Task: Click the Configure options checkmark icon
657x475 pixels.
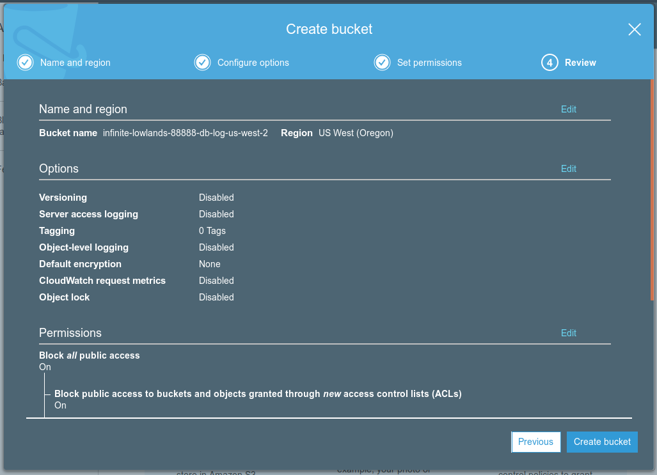Action: [202, 63]
